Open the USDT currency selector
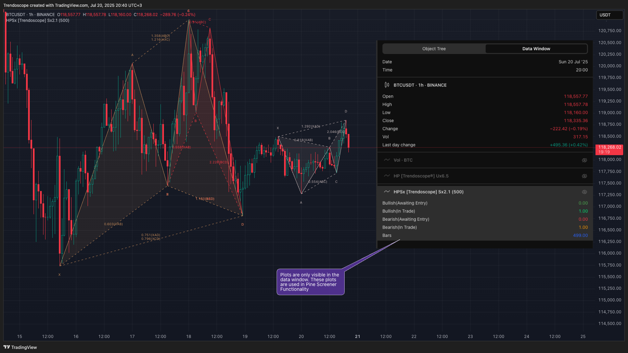628x353 pixels. (610, 15)
